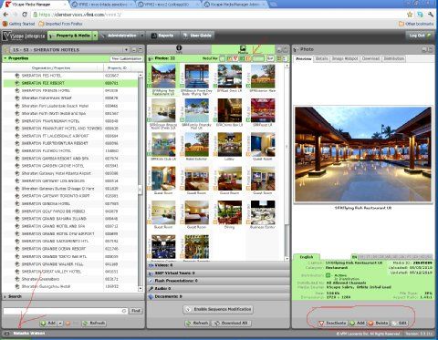438x340 pixels.
Task: Select the Dining photo thumbnail
Action: click(x=230, y=212)
